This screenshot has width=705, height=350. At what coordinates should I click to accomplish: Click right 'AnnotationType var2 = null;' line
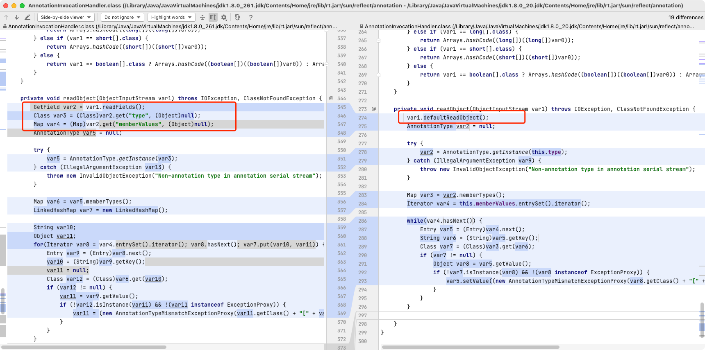[x=451, y=126]
